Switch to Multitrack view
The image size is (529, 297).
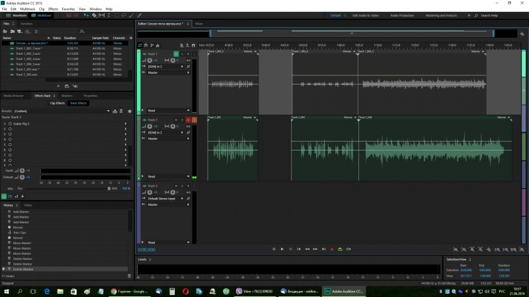click(x=41, y=15)
